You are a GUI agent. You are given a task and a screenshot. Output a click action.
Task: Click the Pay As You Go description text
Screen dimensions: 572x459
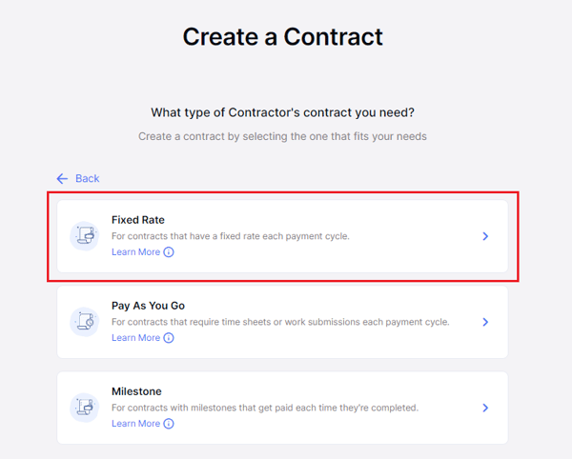tap(280, 322)
